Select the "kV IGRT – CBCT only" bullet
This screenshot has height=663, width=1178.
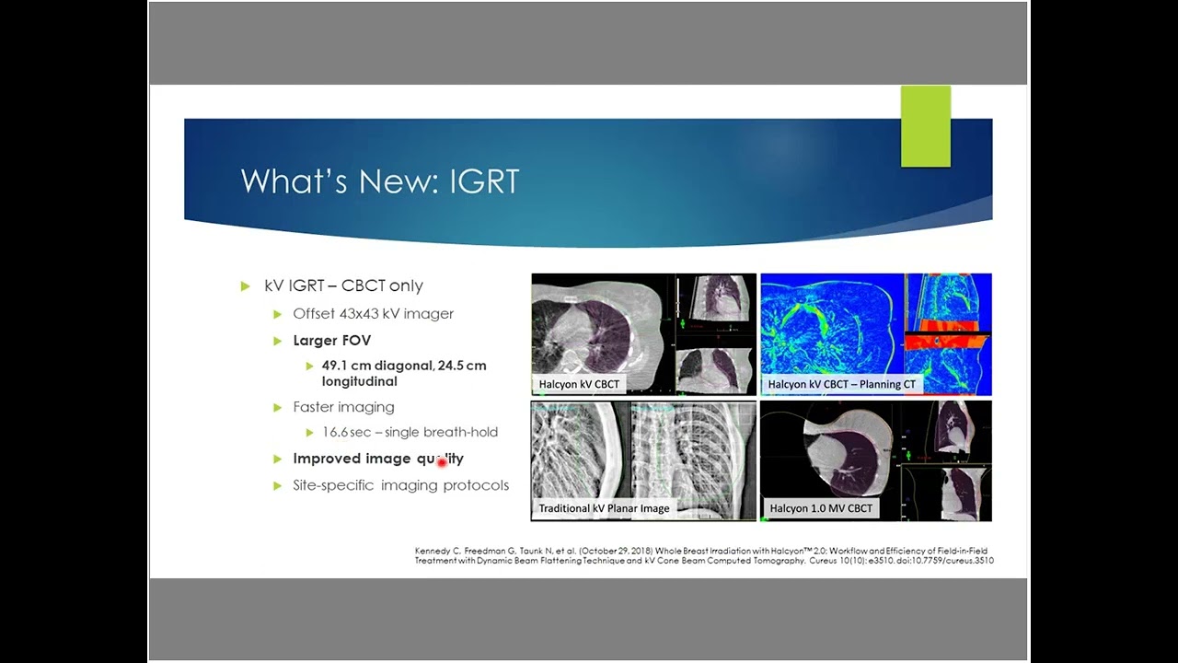(x=343, y=286)
